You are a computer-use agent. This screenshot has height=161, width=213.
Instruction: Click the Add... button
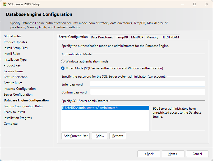click(x=99, y=136)
